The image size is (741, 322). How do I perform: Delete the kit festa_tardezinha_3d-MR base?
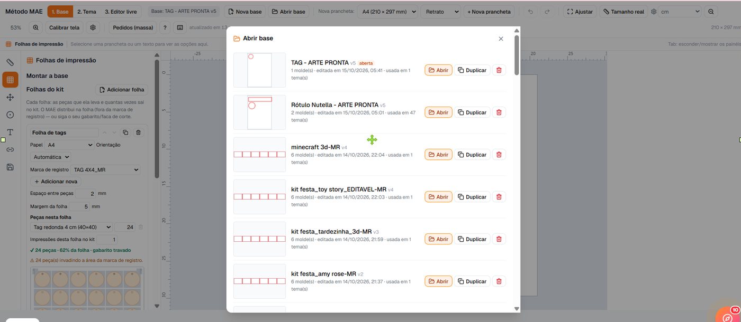[x=499, y=239]
